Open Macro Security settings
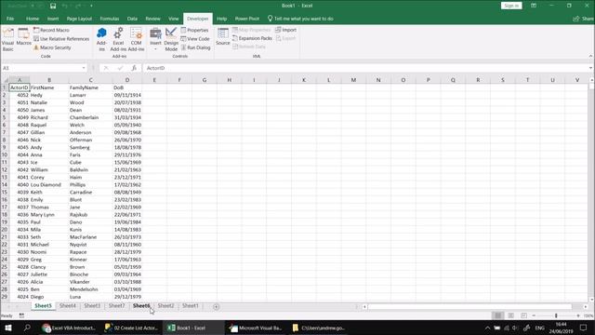 [x=52, y=47]
